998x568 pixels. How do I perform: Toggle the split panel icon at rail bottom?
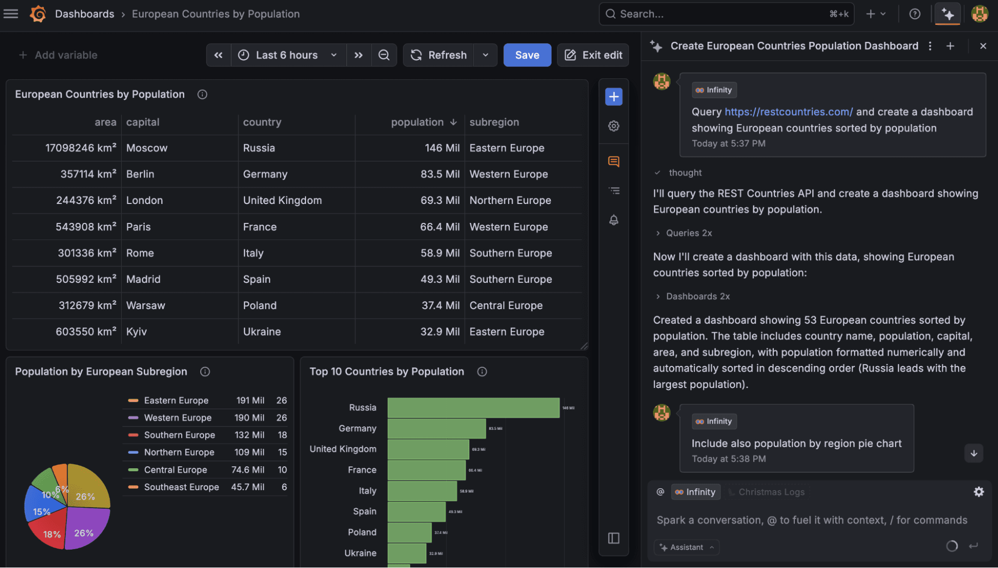(614, 538)
